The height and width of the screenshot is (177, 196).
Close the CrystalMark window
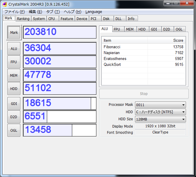click(x=187, y=3)
